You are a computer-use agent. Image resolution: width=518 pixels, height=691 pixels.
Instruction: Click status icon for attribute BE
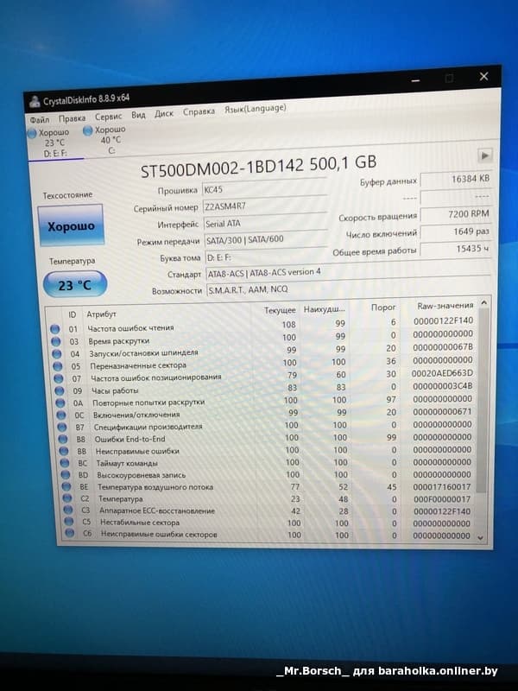pyautogui.click(x=66, y=487)
